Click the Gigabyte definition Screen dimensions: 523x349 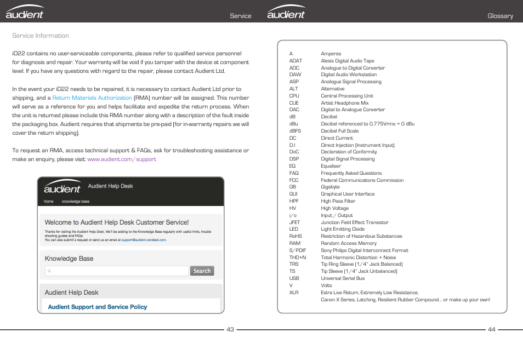[x=330, y=187]
